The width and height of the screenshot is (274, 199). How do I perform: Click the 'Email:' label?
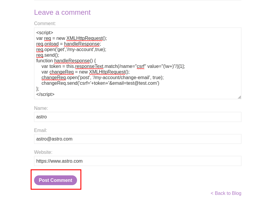click(x=41, y=131)
